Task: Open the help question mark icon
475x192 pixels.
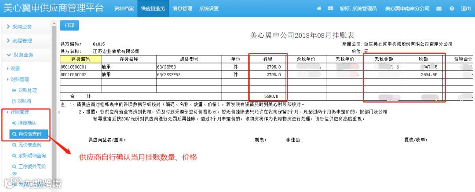Action: coord(452,8)
